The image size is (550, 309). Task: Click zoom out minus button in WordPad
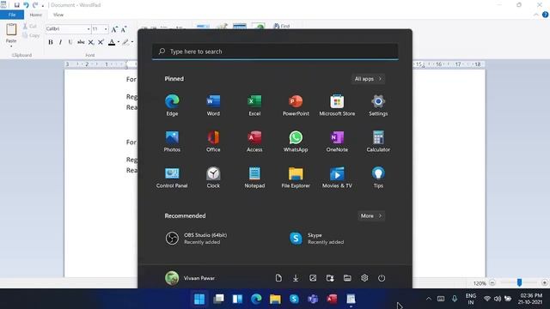(x=492, y=282)
